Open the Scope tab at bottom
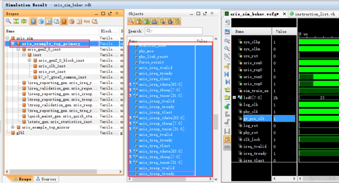The height and width of the screenshot is (183, 339). click(22, 179)
